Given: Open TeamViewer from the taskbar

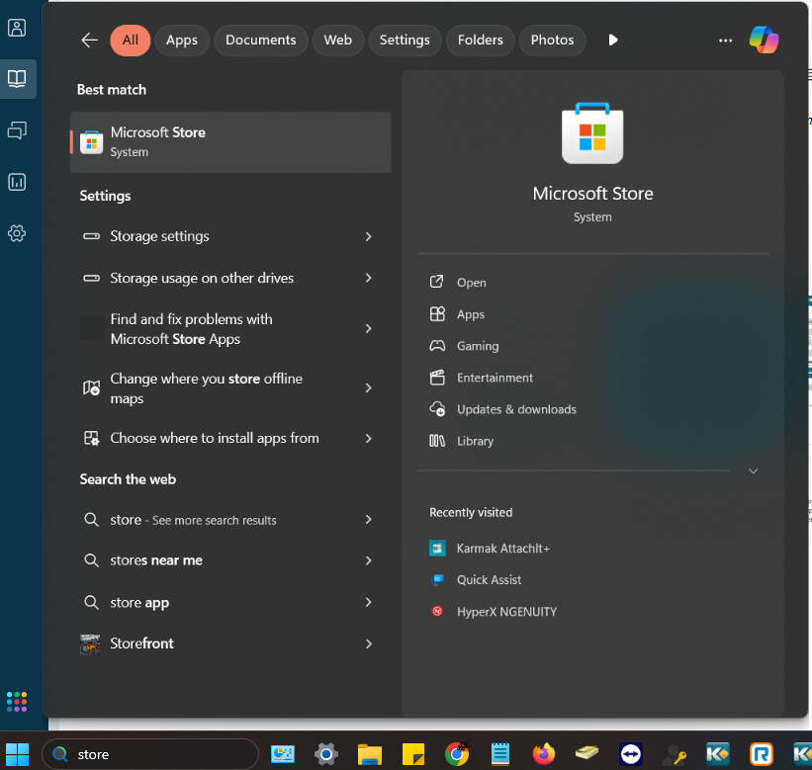Looking at the screenshot, I should click(631, 754).
